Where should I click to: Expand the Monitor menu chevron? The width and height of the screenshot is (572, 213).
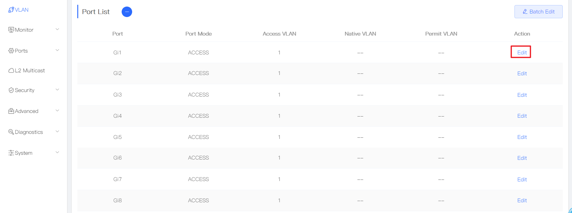coord(57,29)
